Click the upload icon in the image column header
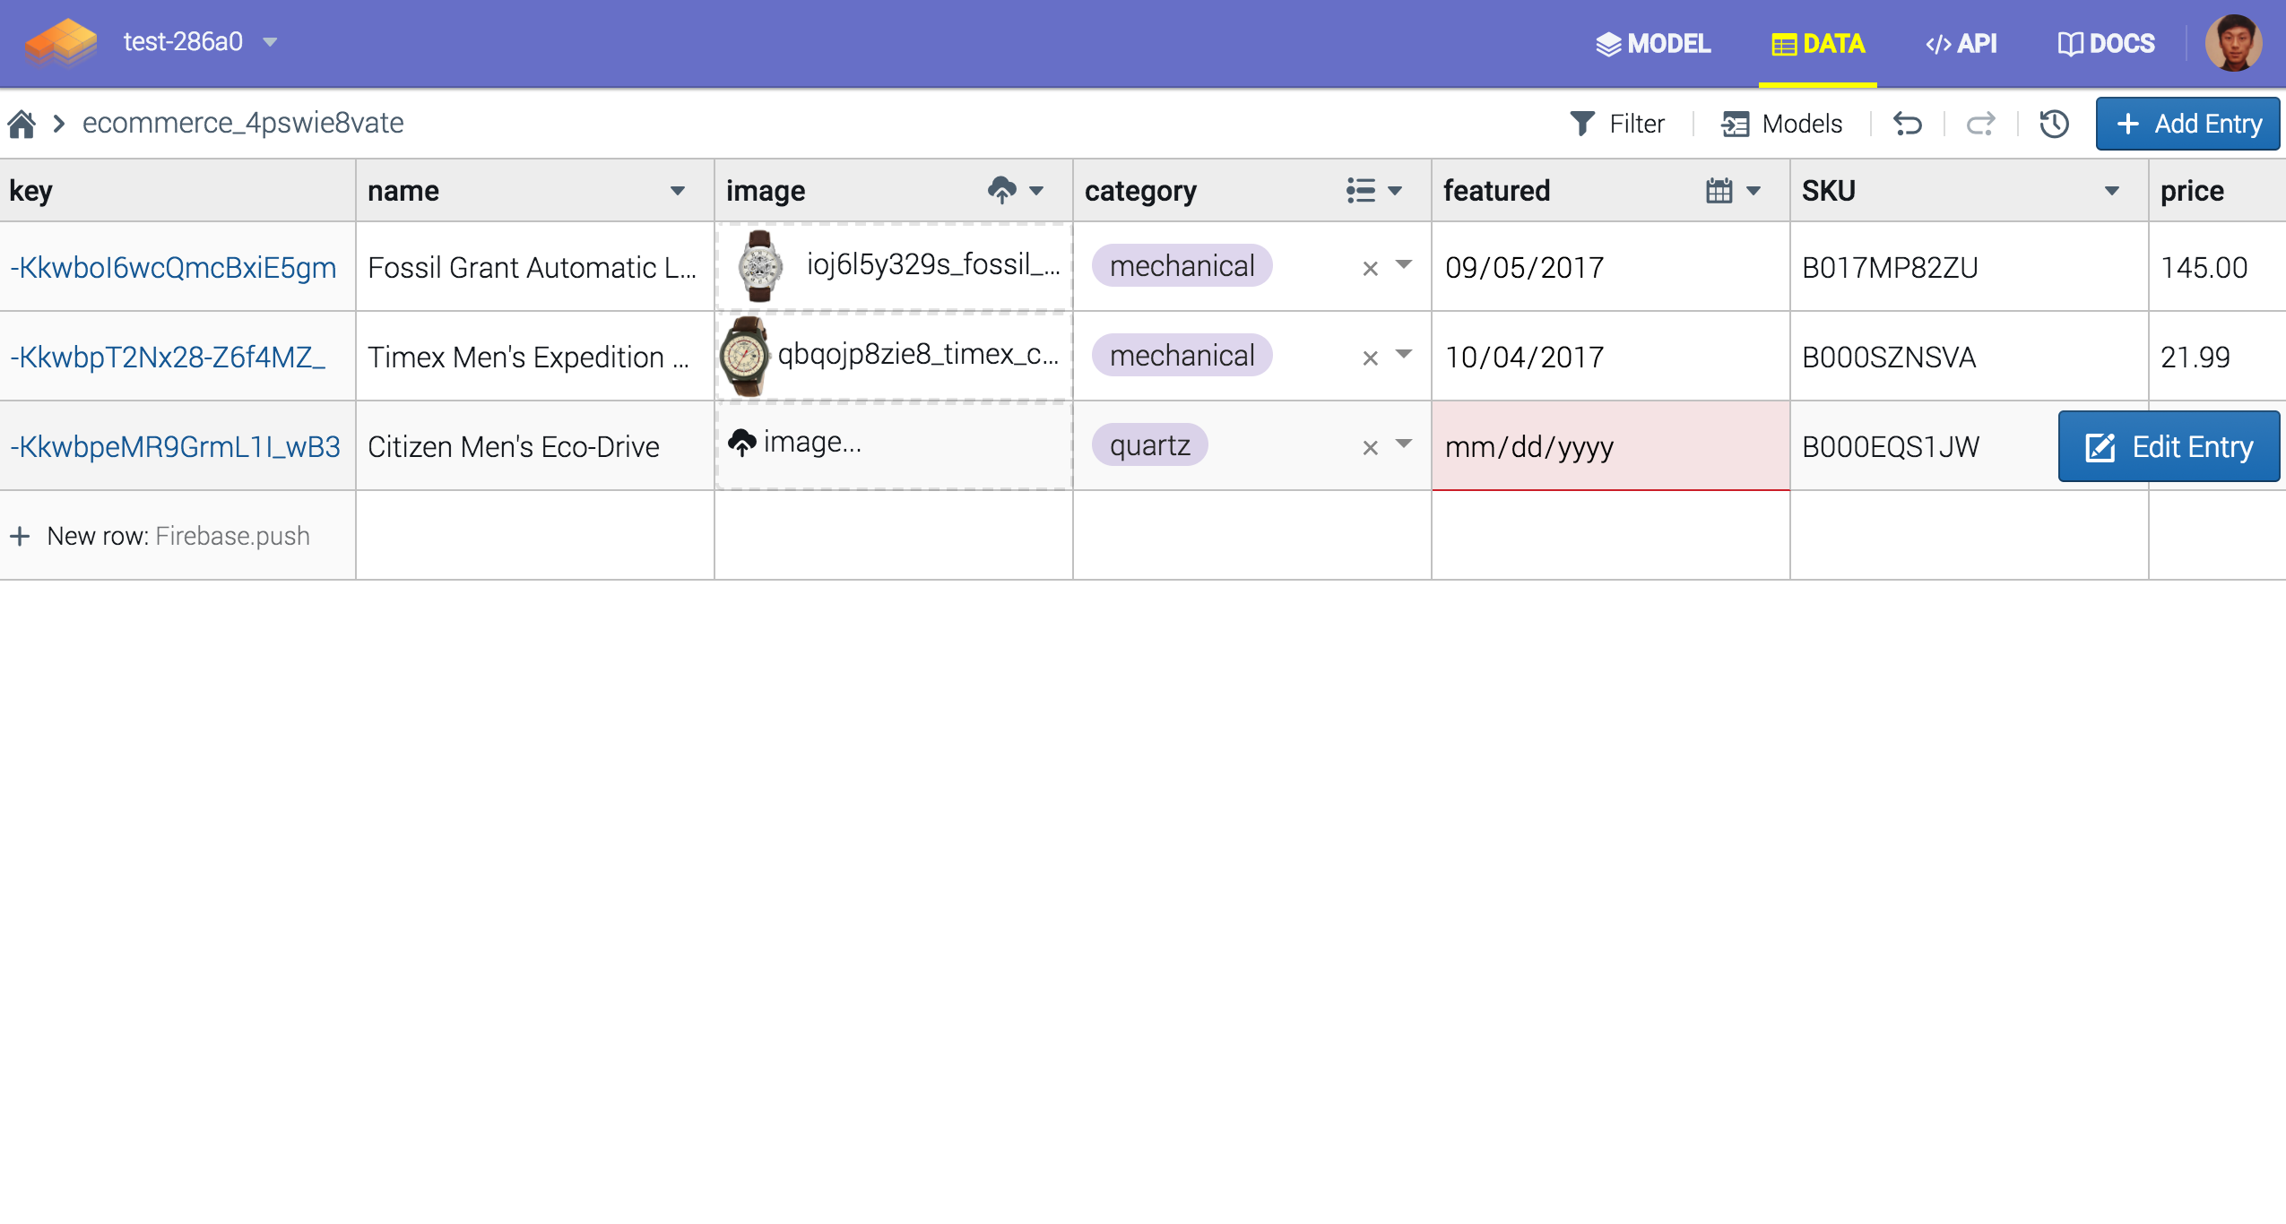The height and width of the screenshot is (1224, 2286). pyautogui.click(x=1001, y=190)
